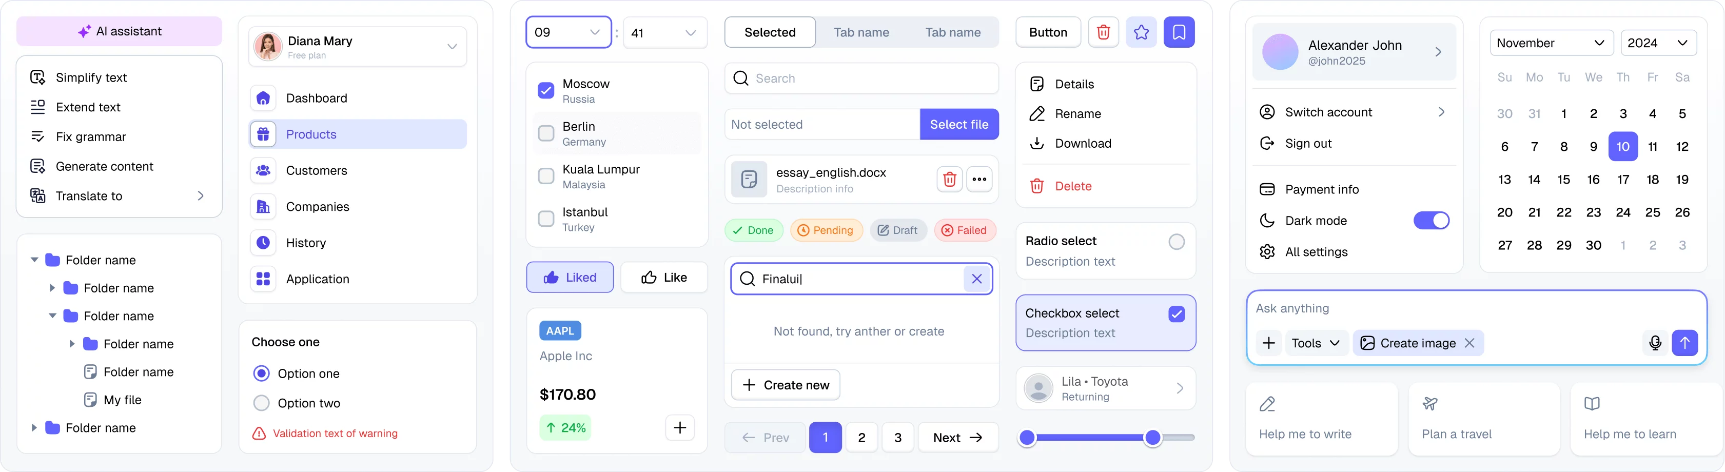Viewport: 1725px width, 472px height.
Task: Open Customers in the sidebar
Action: point(317,170)
